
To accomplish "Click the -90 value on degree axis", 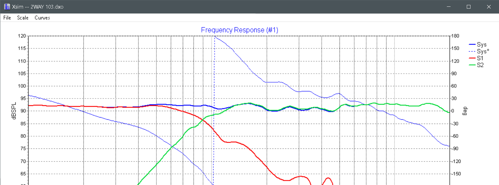I will pos(455,148).
